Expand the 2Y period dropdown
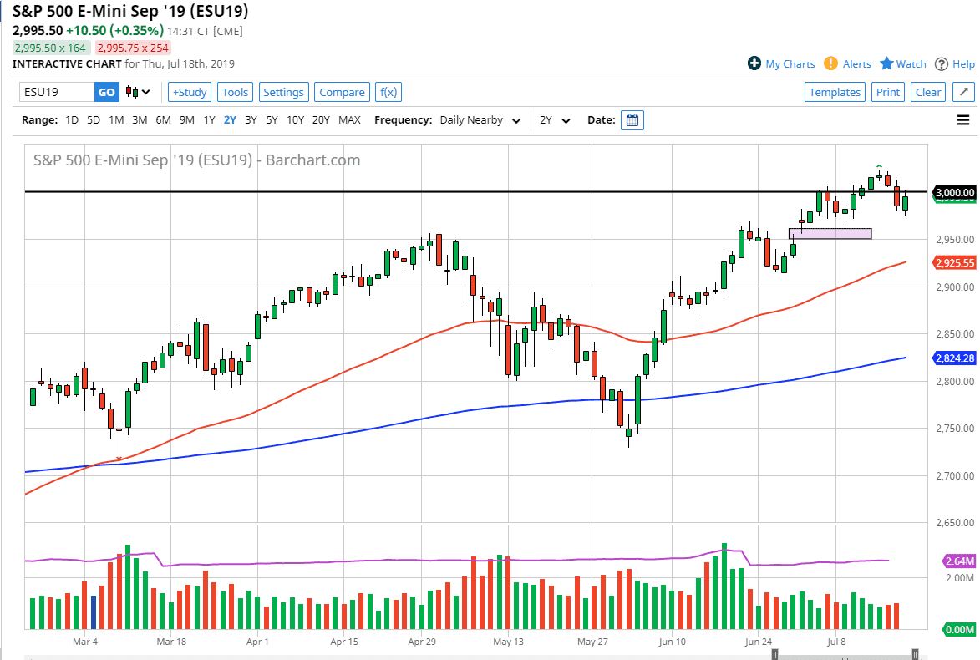 click(x=555, y=120)
